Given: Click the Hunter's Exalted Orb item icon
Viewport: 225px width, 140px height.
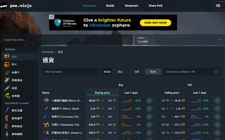Looking at the screenshot, I should 46,133.
